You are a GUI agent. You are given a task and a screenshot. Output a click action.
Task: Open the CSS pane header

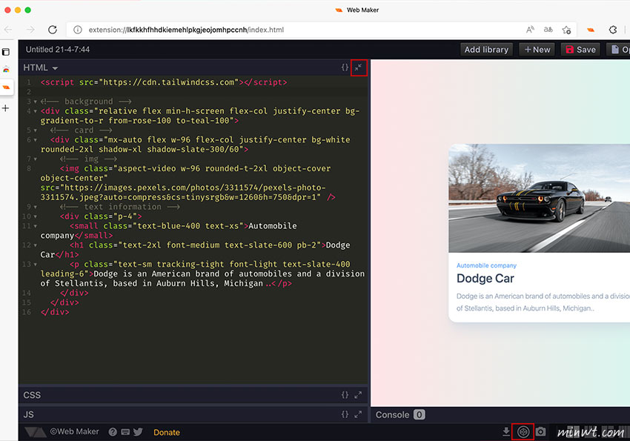tap(194, 395)
